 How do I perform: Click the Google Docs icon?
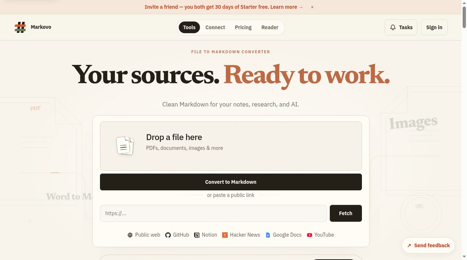268,235
